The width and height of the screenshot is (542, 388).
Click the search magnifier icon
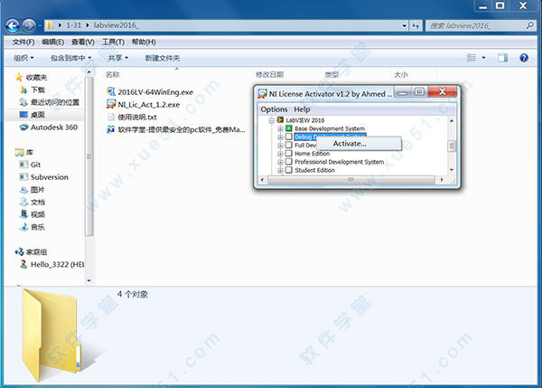click(x=530, y=25)
